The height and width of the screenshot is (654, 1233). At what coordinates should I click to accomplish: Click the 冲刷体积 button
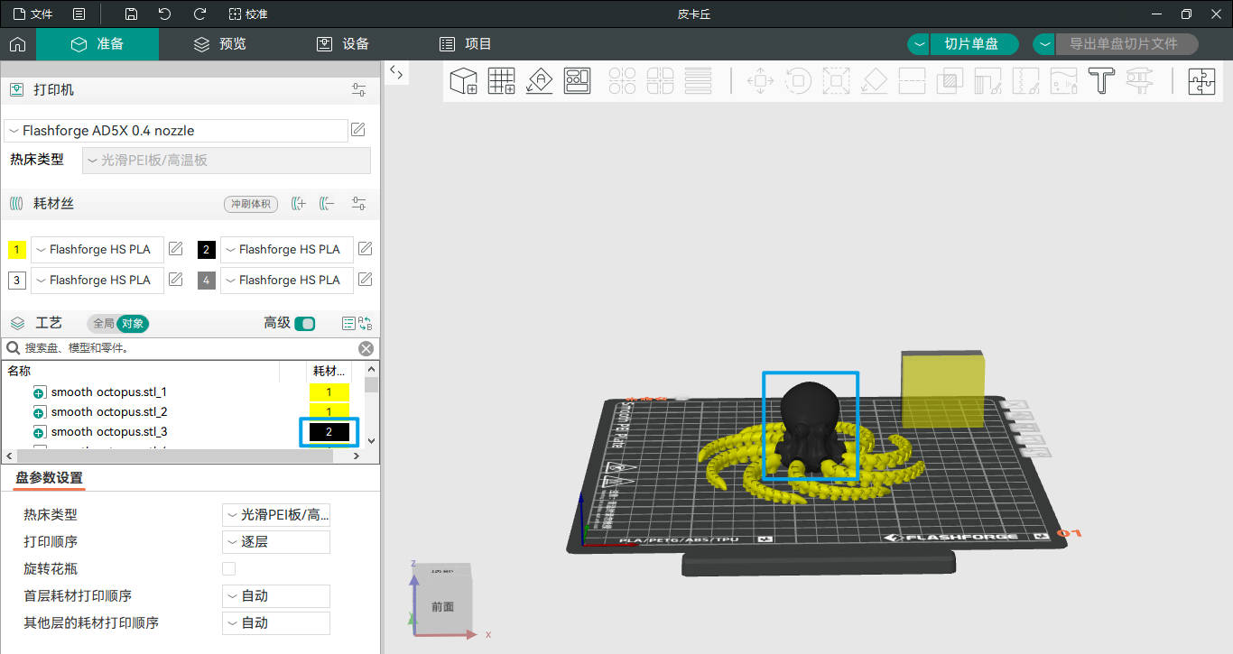coord(251,204)
